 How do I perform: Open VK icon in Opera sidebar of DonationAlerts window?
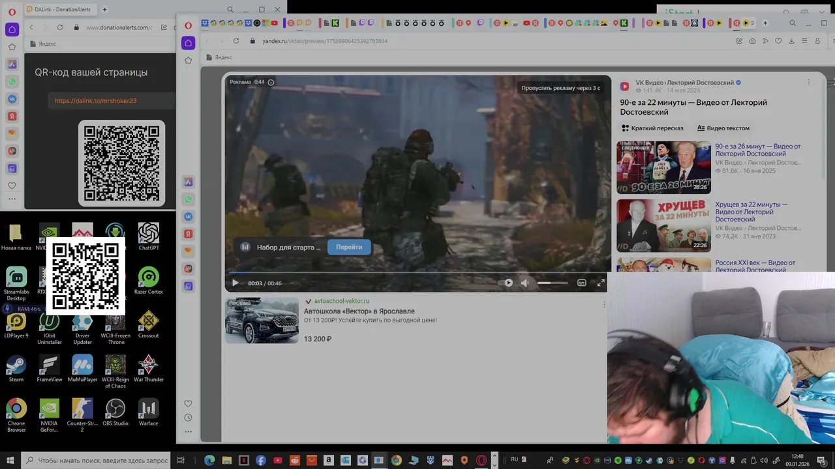[x=12, y=99]
